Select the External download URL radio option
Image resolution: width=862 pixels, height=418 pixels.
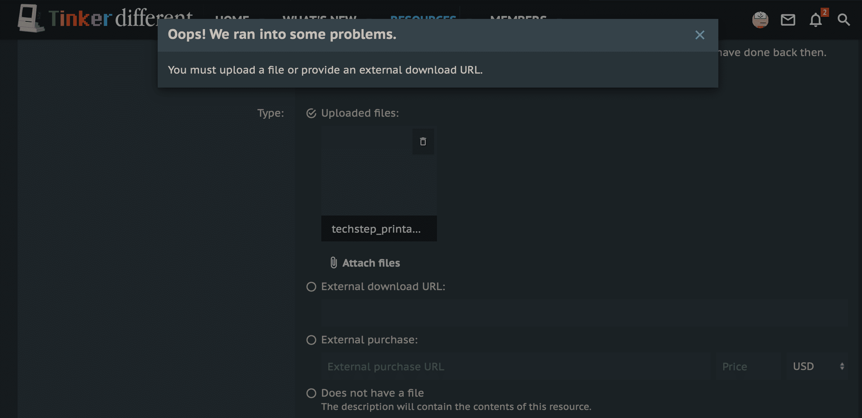[x=311, y=287]
